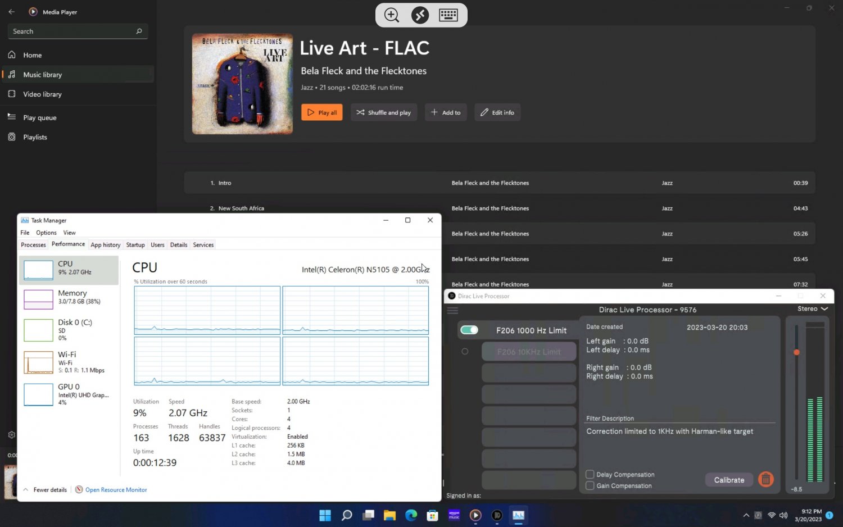Switch to the Users tab
The image size is (843, 527).
(157, 245)
